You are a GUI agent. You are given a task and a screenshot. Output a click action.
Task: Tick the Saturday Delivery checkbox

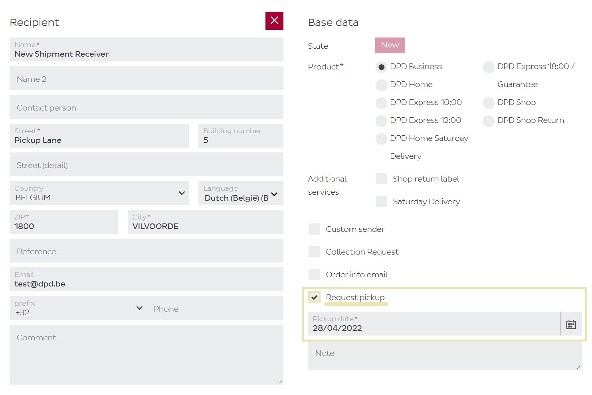click(x=382, y=201)
